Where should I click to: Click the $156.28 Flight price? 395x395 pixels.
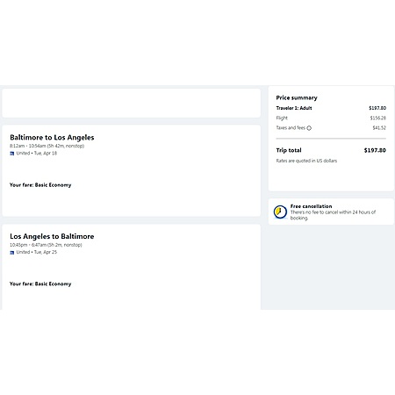pyautogui.click(x=378, y=118)
